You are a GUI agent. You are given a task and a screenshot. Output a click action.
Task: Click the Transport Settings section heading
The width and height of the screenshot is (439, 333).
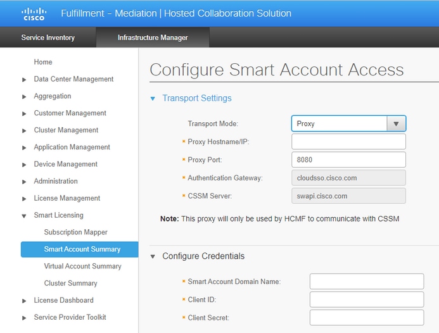pyautogui.click(x=197, y=98)
